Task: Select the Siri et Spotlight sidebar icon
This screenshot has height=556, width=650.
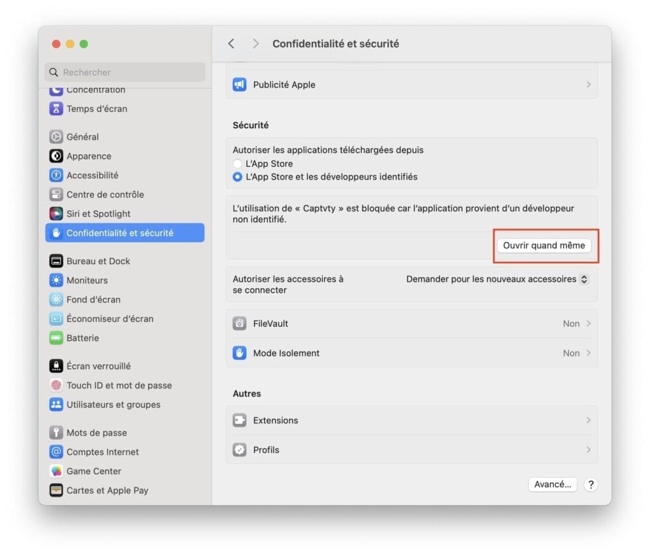Action: click(56, 213)
